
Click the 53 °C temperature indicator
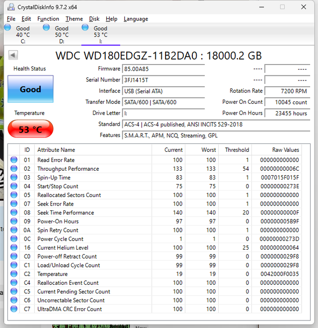pyautogui.click(x=31, y=129)
